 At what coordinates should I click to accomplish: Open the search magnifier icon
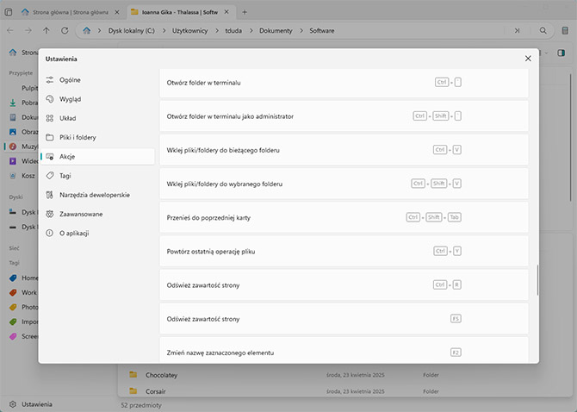(x=543, y=30)
